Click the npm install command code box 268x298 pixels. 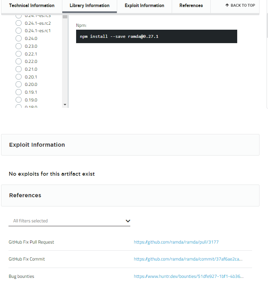click(x=156, y=36)
